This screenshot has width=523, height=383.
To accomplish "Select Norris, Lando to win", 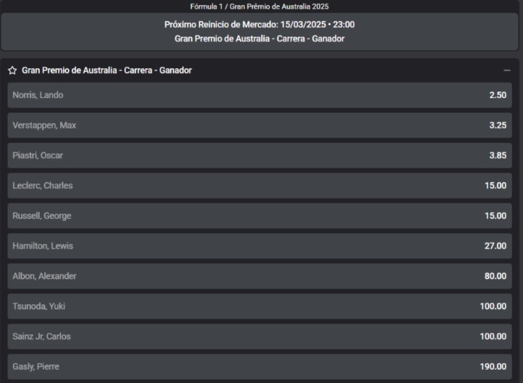I will pos(259,95).
